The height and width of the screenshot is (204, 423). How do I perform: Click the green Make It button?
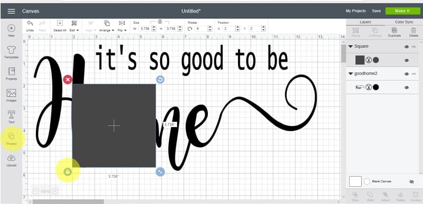402,11
